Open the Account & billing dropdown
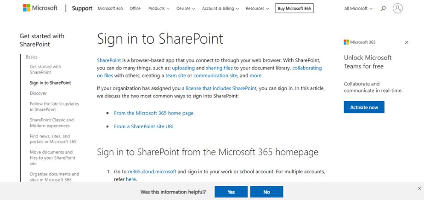Image resolution: width=424 pixels, height=200 pixels. (x=220, y=9)
